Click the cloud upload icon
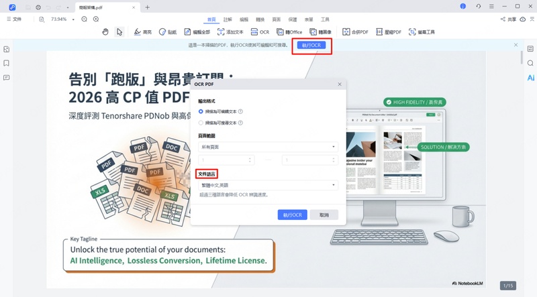 tap(523, 19)
